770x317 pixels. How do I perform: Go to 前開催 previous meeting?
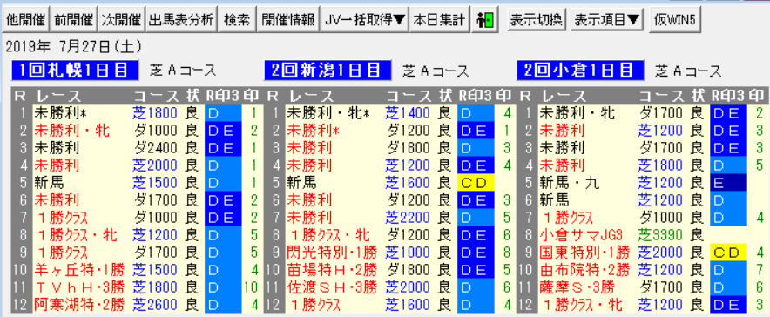[x=73, y=20]
